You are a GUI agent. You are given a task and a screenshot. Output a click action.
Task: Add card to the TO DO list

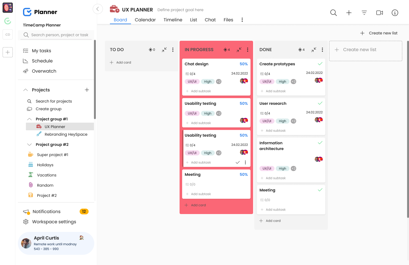120,62
